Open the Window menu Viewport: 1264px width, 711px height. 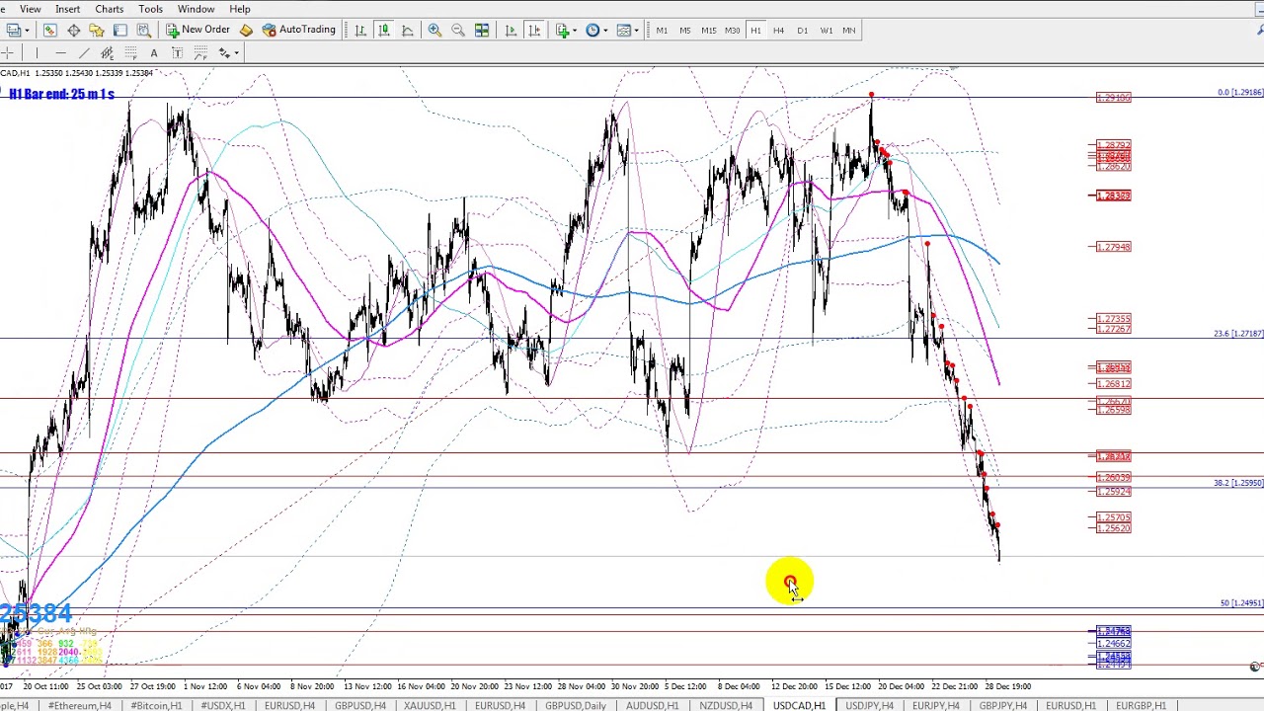point(197,9)
